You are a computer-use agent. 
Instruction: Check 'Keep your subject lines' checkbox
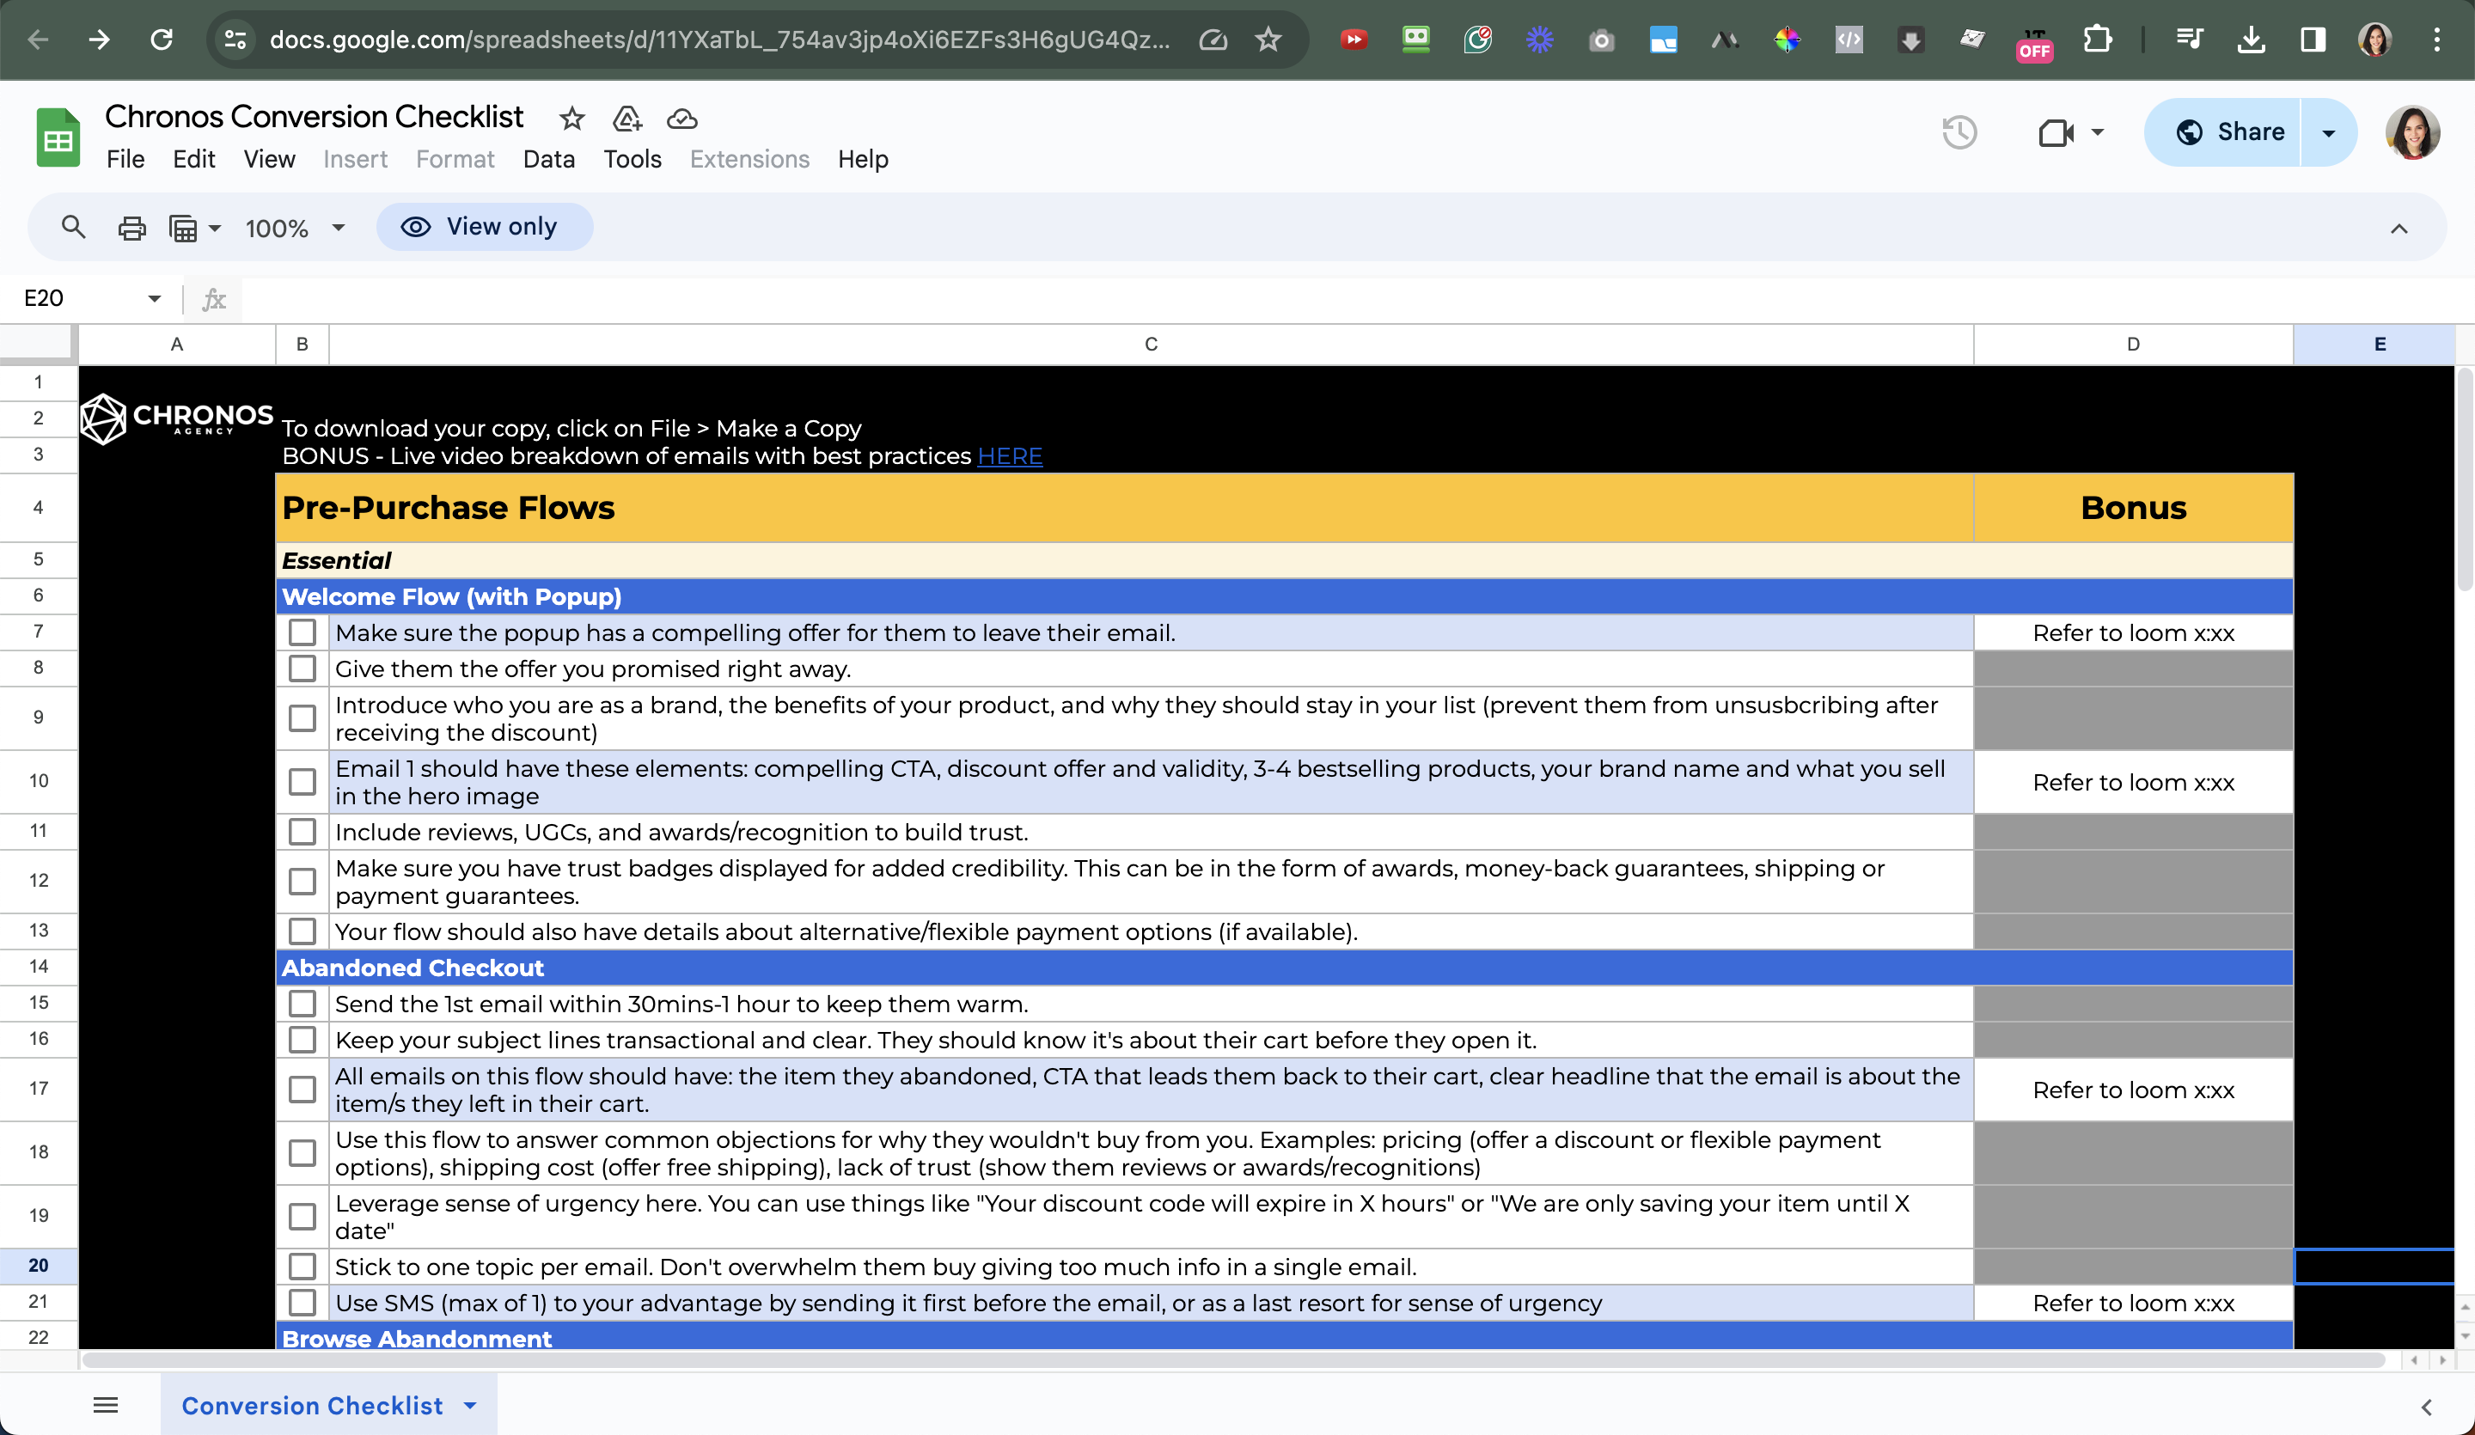pos(302,1039)
